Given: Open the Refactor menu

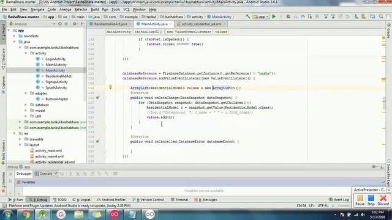Looking at the screenshot, I should (x=81, y=10).
